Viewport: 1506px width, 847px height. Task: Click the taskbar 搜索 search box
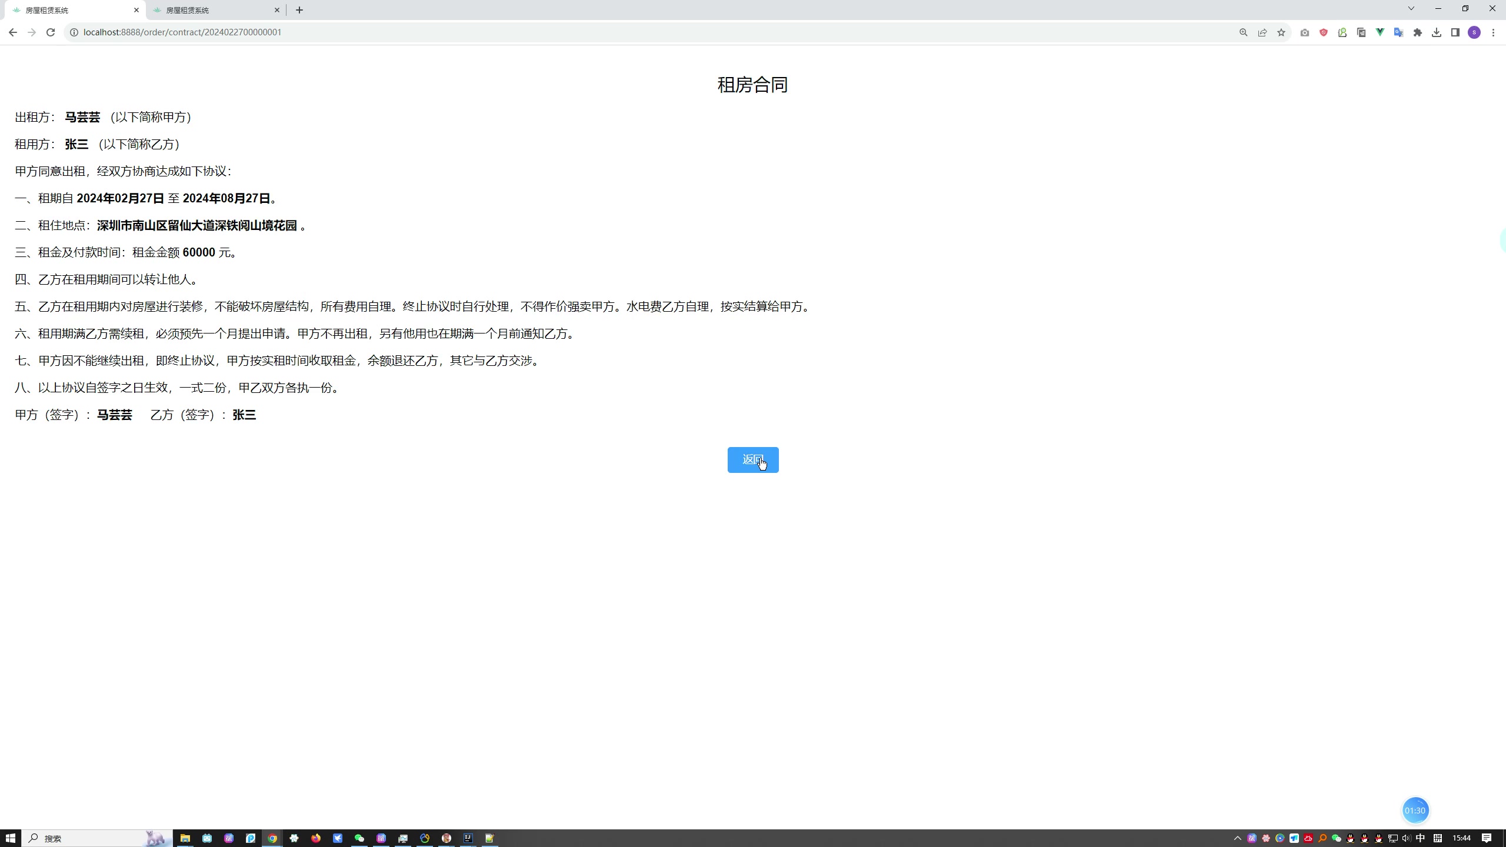click(97, 838)
